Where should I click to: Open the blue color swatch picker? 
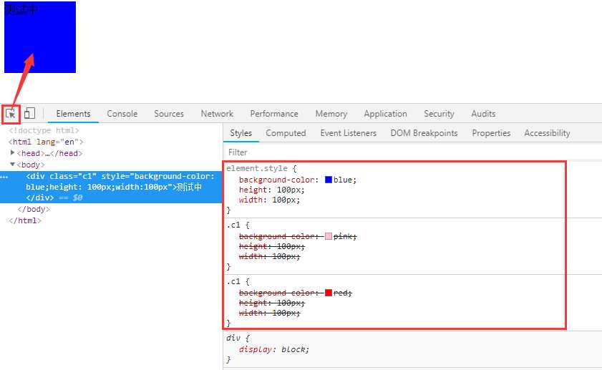pyautogui.click(x=329, y=180)
